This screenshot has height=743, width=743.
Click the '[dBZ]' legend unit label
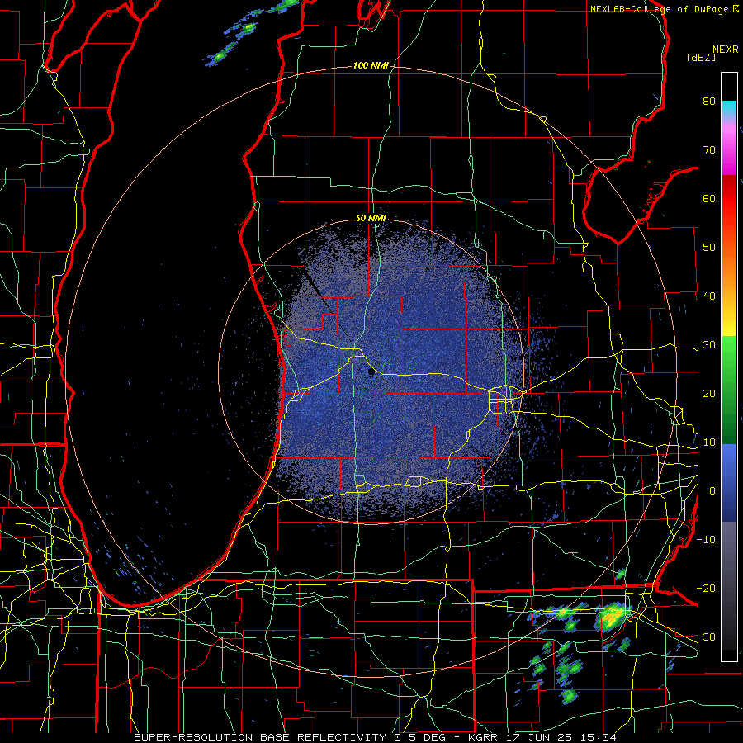[x=701, y=58]
